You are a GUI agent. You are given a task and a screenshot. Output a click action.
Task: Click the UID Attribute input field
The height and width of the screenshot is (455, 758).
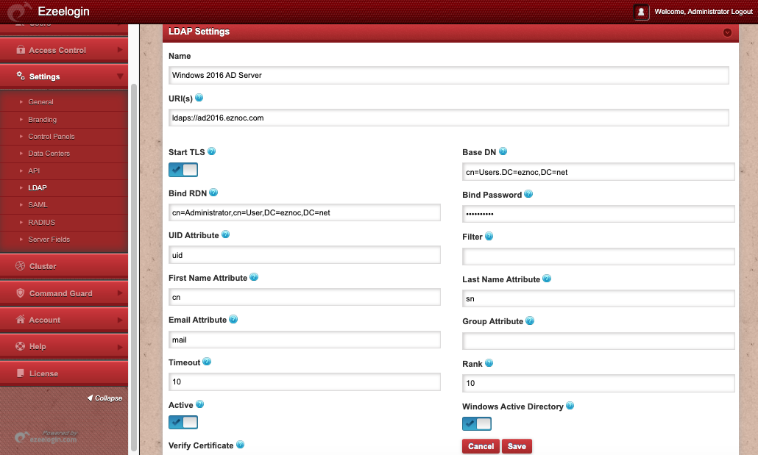pyautogui.click(x=305, y=255)
